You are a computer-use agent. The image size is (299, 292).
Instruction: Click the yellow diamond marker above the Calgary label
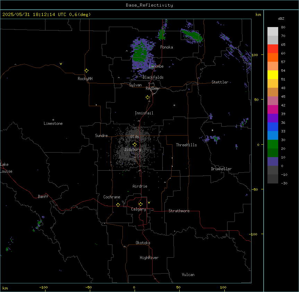pyautogui.click(x=140, y=204)
